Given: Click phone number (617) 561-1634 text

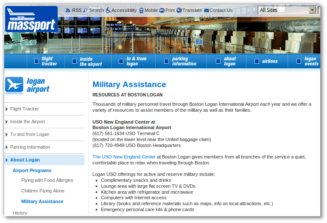Looking at the screenshot, I should [108, 134].
